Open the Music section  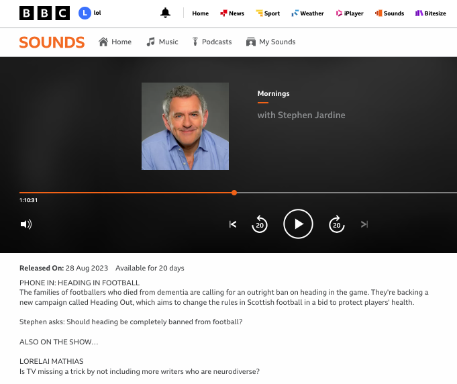pyautogui.click(x=162, y=42)
